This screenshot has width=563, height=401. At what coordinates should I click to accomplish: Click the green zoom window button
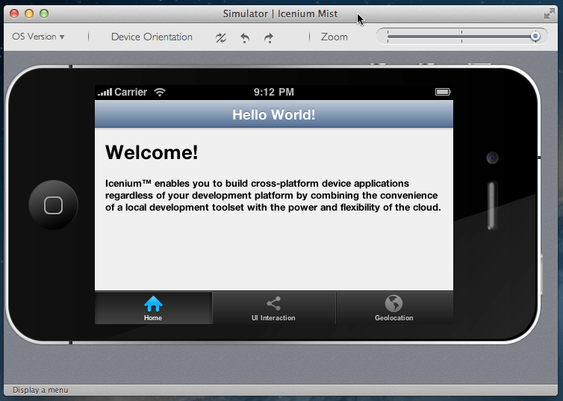click(x=44, y=13)
